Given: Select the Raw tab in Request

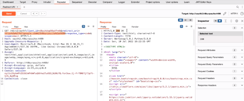Looking at the screenshot, I should (x=16, y=27).
